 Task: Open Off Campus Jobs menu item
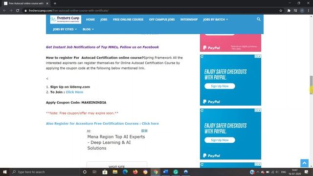pos(162,20)
